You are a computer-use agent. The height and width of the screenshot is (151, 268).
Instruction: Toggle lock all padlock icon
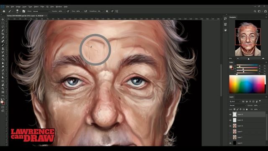click(x=247, y=109)
